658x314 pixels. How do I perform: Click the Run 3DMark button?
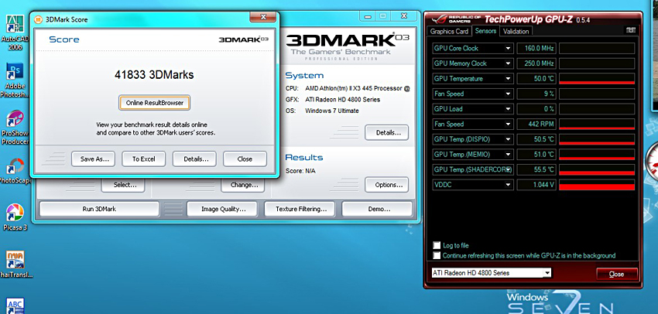click(x=99, y=209)
